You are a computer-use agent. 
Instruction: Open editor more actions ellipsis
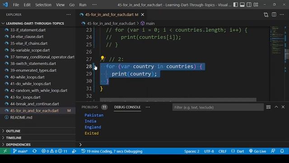[282, 14]
